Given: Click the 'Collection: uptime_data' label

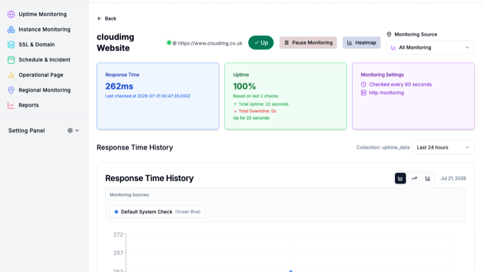Looking at the screenshot, I should coord(383,147).
